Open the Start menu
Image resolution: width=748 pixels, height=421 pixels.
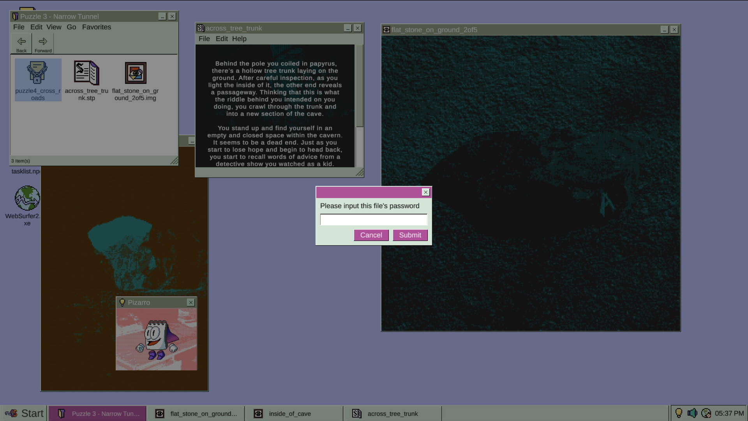[23, 413]
